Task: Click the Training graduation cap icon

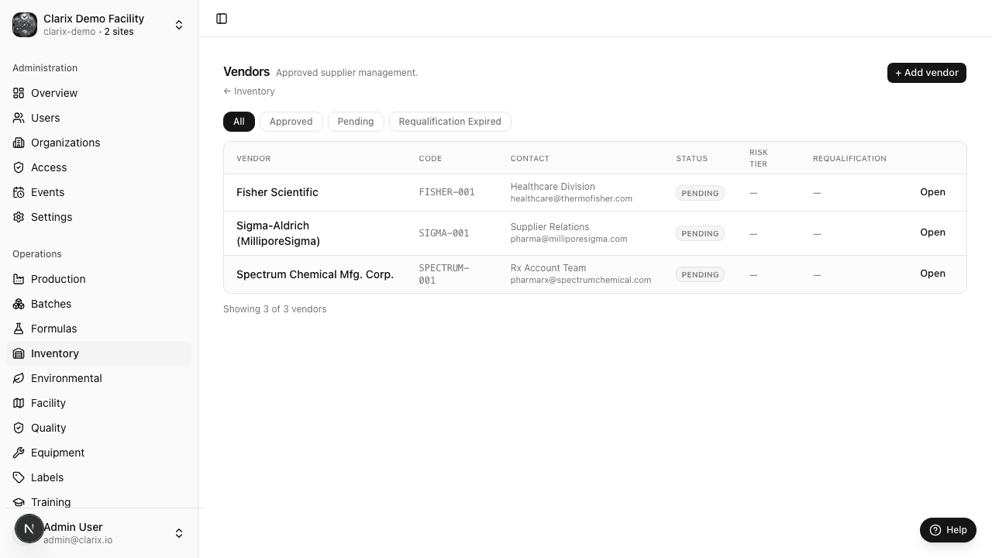Action: click(x=19, y=502)
